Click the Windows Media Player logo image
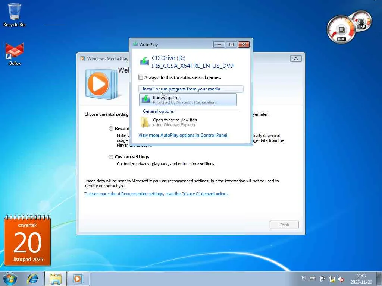This screenshot has height=286, width=382. 101,84
